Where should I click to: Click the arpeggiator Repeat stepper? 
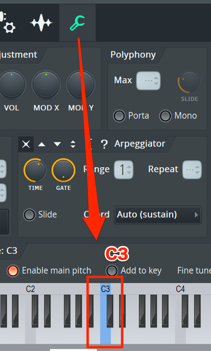(x=192, y=170)
